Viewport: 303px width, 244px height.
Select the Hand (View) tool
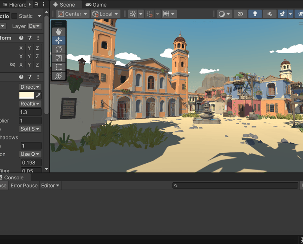(59, 32)
